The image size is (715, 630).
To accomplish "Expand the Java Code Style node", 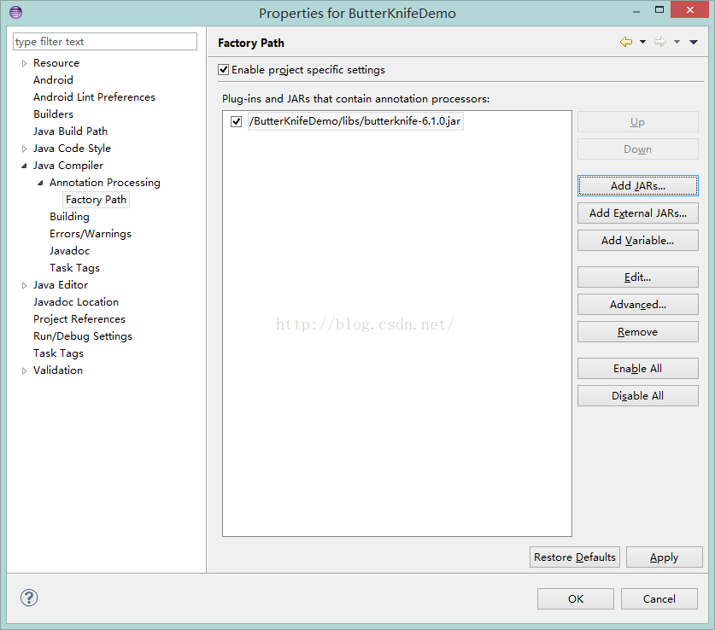I will tap(24, 149).
